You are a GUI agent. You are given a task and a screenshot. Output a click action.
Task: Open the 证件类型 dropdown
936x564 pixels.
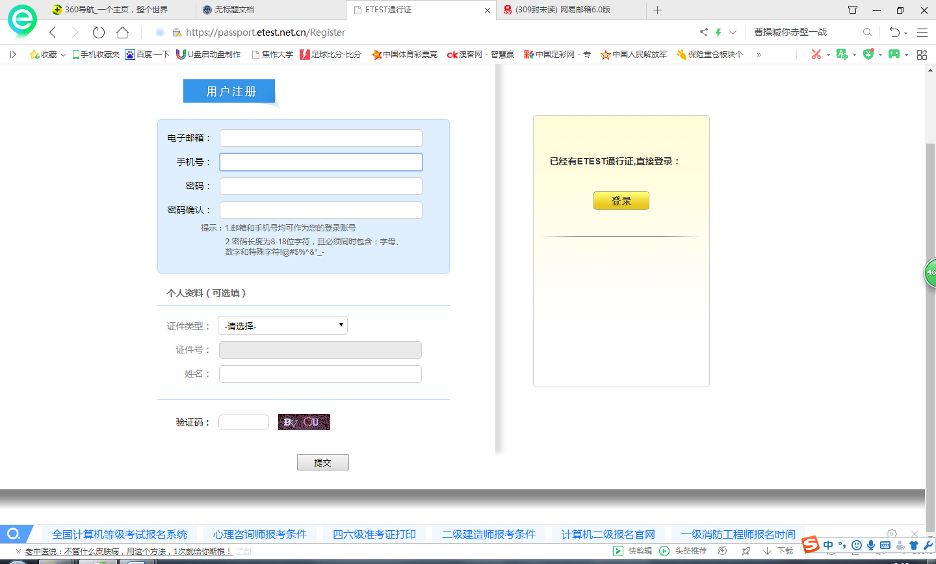tap(283, 326)
